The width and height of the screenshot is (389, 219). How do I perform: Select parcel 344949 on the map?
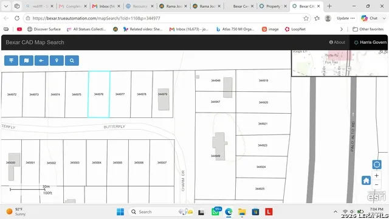pos(215,156)
